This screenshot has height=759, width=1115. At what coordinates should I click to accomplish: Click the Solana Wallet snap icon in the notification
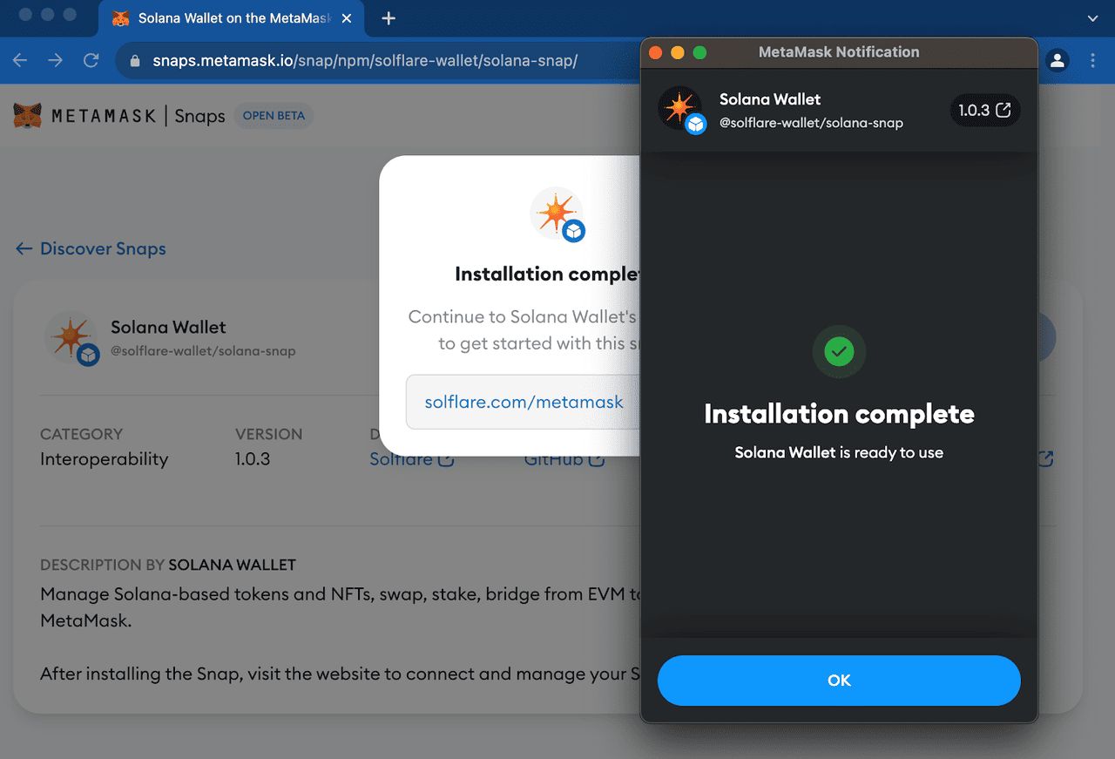click(680, 111)
